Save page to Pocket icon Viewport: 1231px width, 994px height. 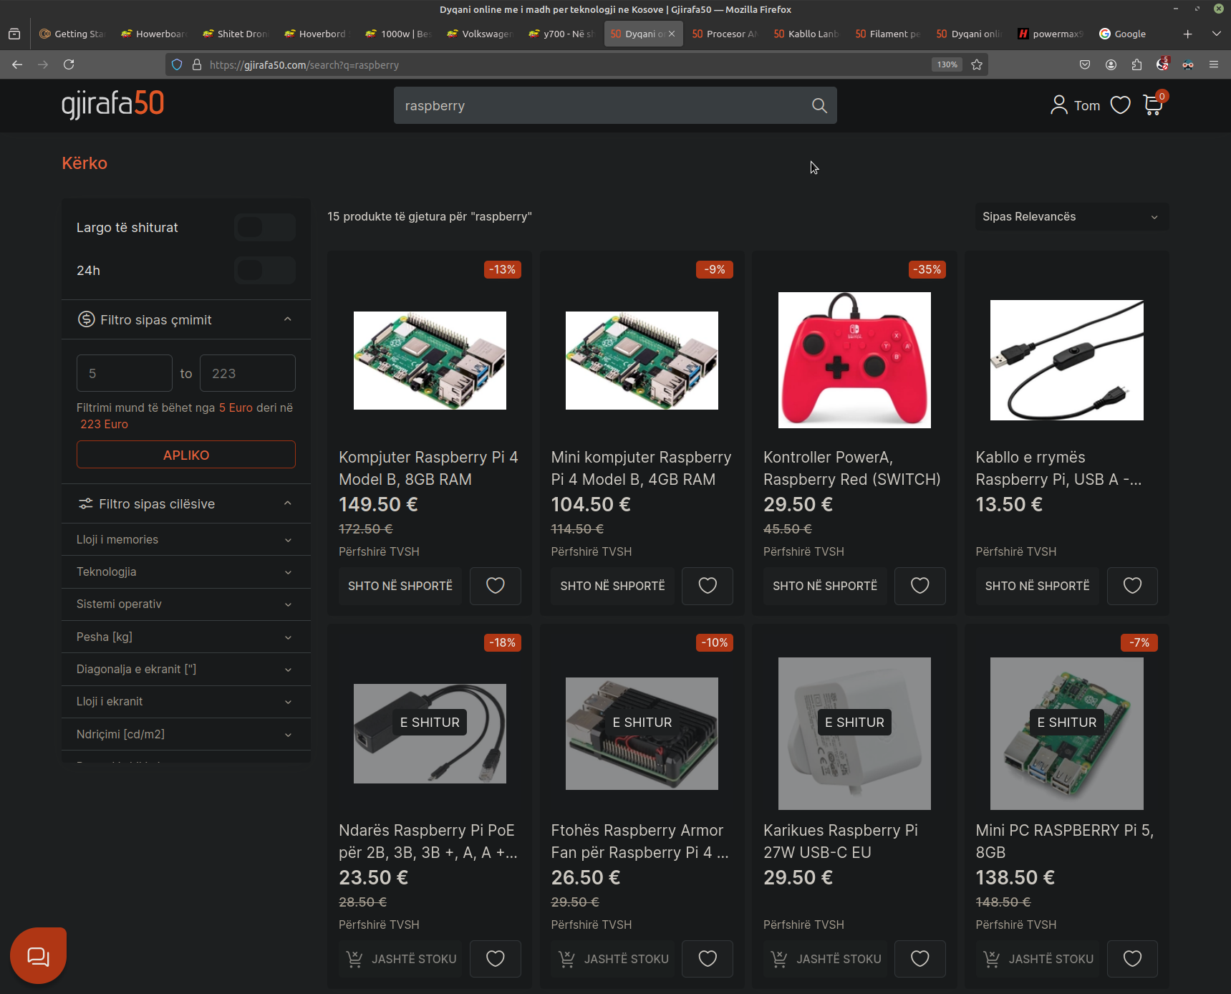[1085, 64]
